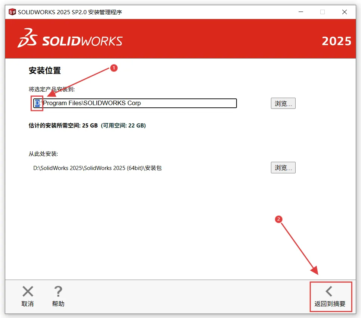This screenshot has width=361, height=318.
Task: Click the 安装位置 heading
Action: (x=45, y=70)
